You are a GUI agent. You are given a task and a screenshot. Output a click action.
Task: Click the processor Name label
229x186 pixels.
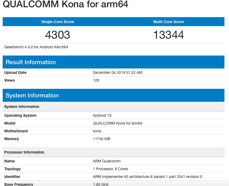9,161
